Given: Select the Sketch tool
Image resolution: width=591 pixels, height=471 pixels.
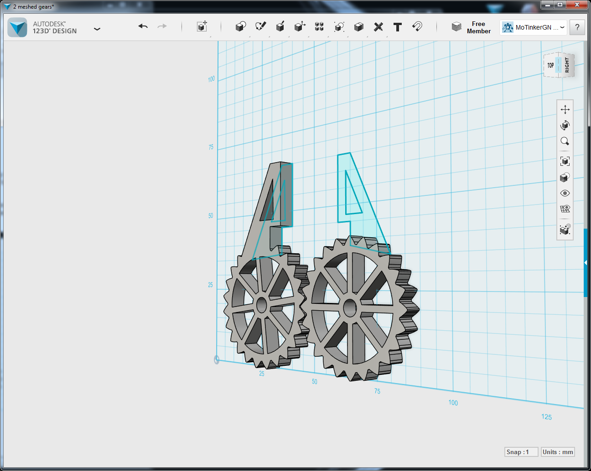Looking at the screenshot, I should pyautogui.click(x=260, y=26).
